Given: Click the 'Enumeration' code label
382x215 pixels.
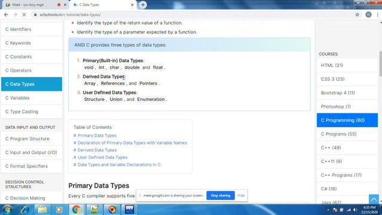Looking at the screenshot, I should tap(151, 100).
